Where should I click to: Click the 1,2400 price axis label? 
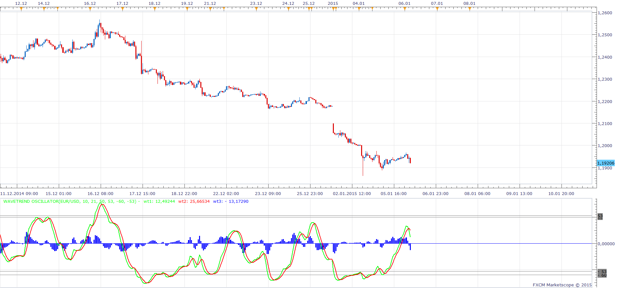pyautogui.click(x=605, y=57)
